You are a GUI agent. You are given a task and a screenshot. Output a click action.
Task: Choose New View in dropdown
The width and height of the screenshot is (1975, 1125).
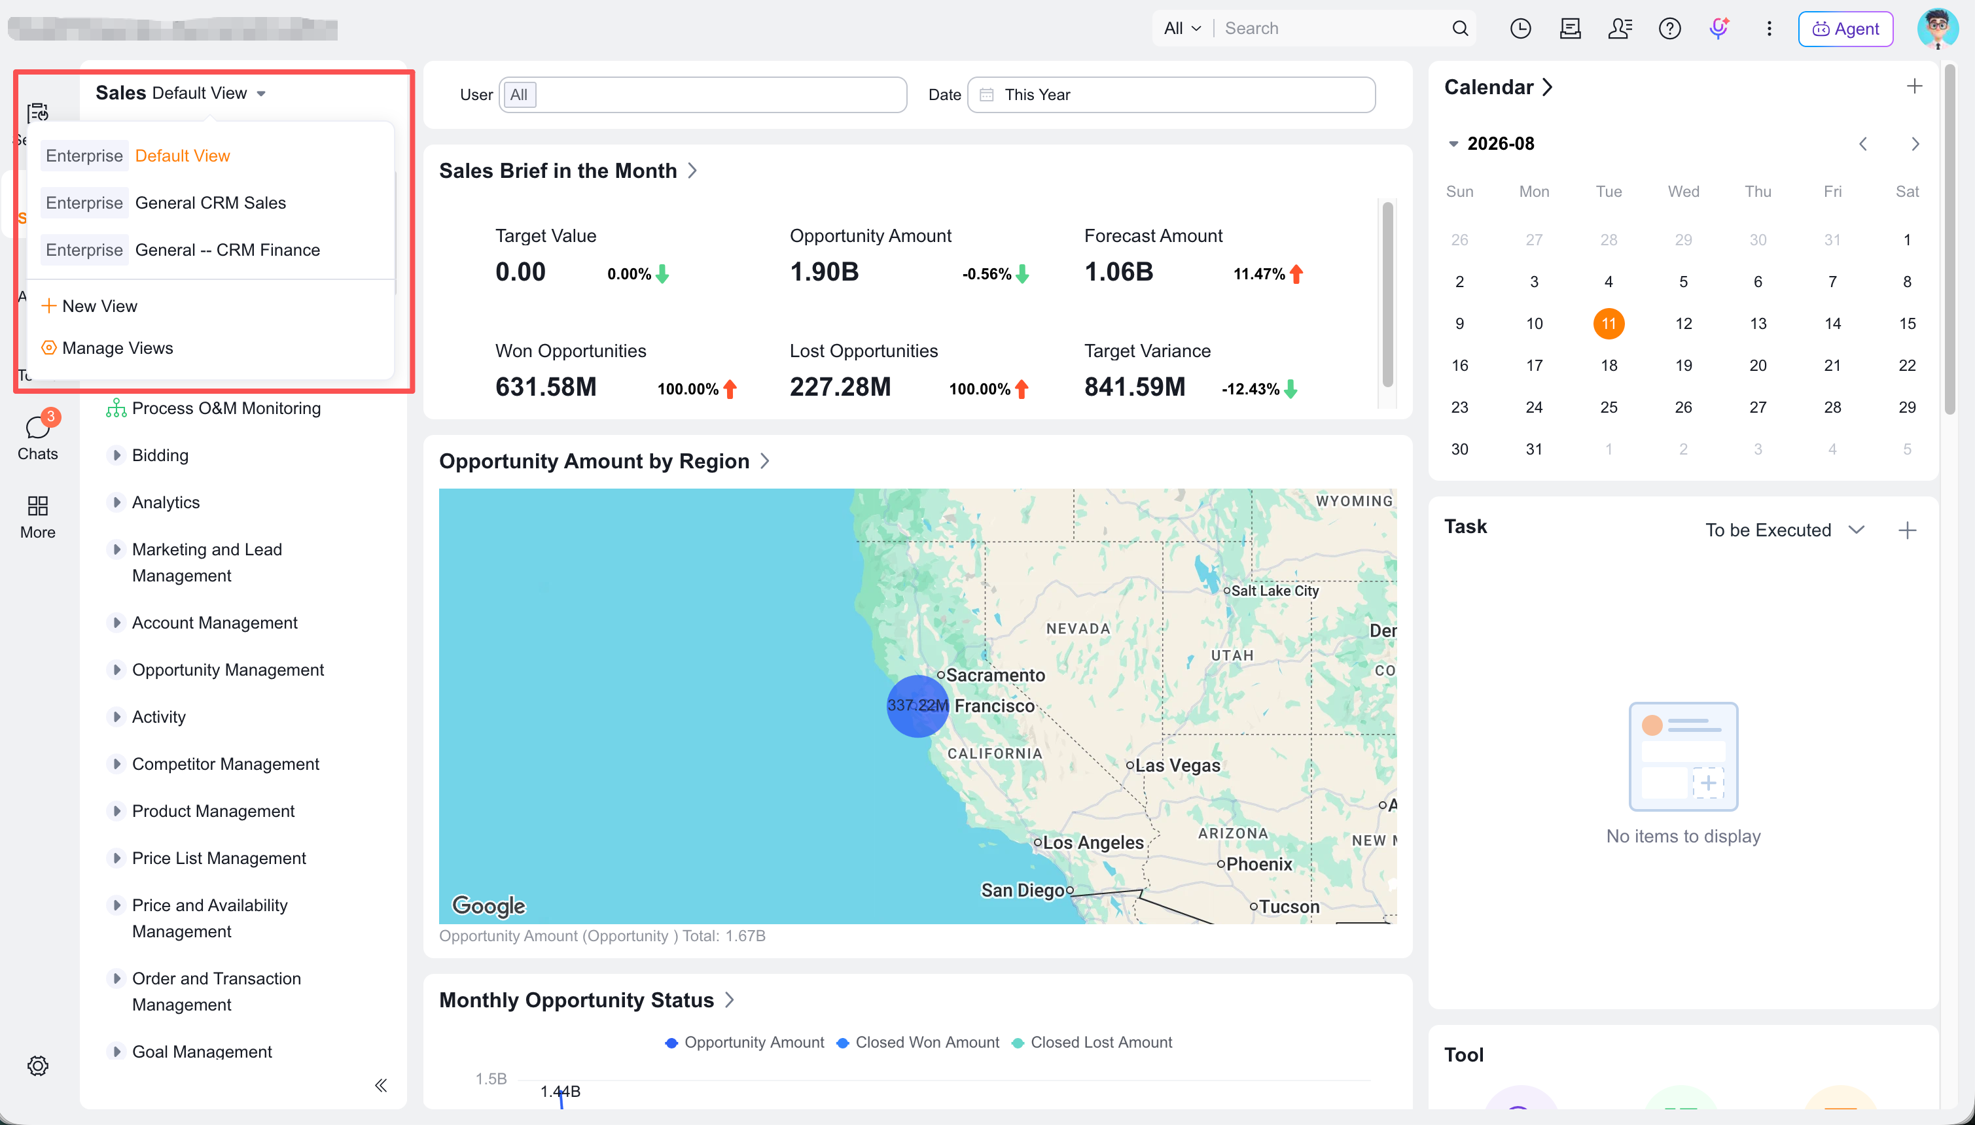click(x=90, y=306)
